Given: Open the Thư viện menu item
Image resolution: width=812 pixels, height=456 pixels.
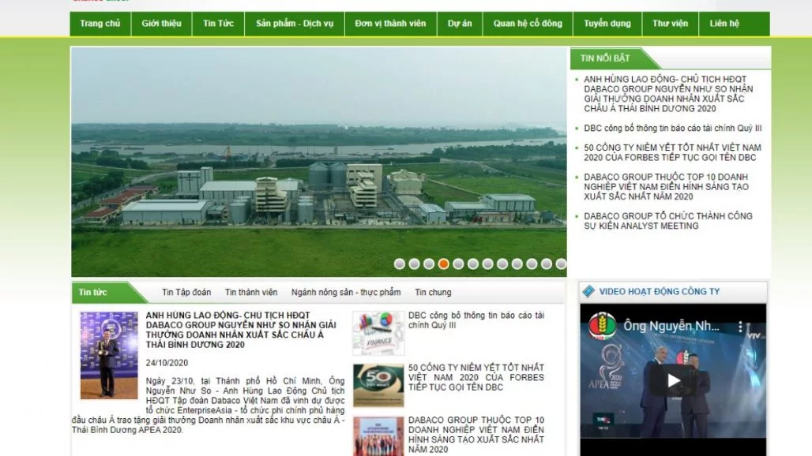Looking at the screenshot, I should pyautogui.click(x=670, y=24).
